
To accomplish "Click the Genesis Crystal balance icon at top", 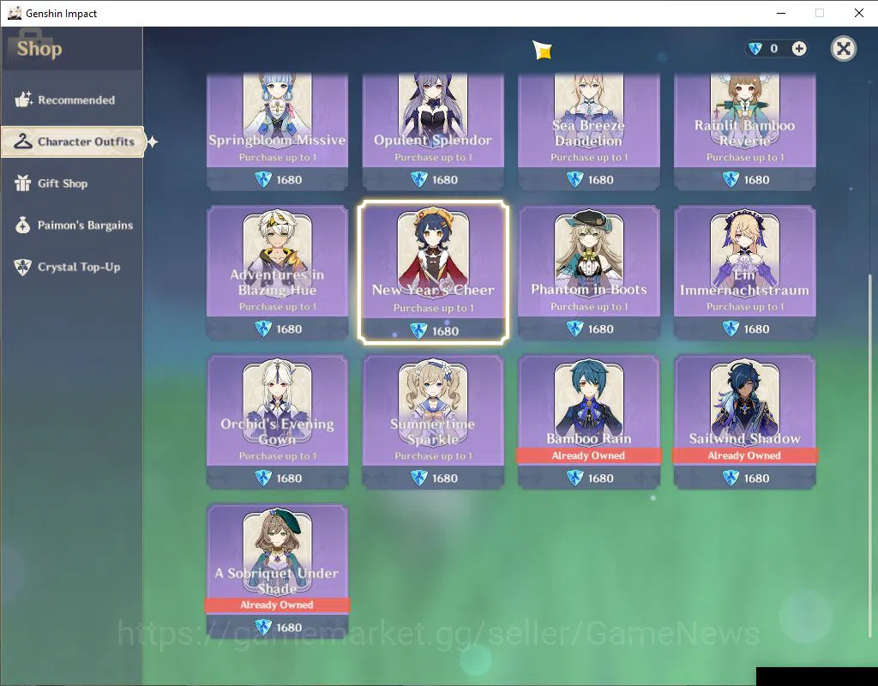I will click(x=755, y=49).
